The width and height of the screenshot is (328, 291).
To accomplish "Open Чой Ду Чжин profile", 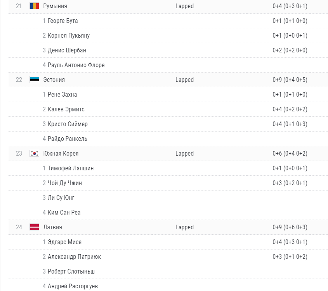I will coord(65,183).
